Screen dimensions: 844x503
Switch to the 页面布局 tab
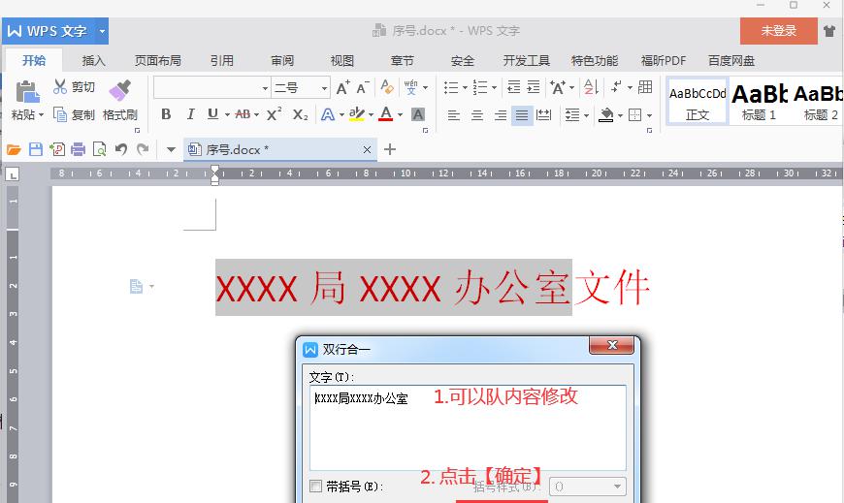[158, 61]
